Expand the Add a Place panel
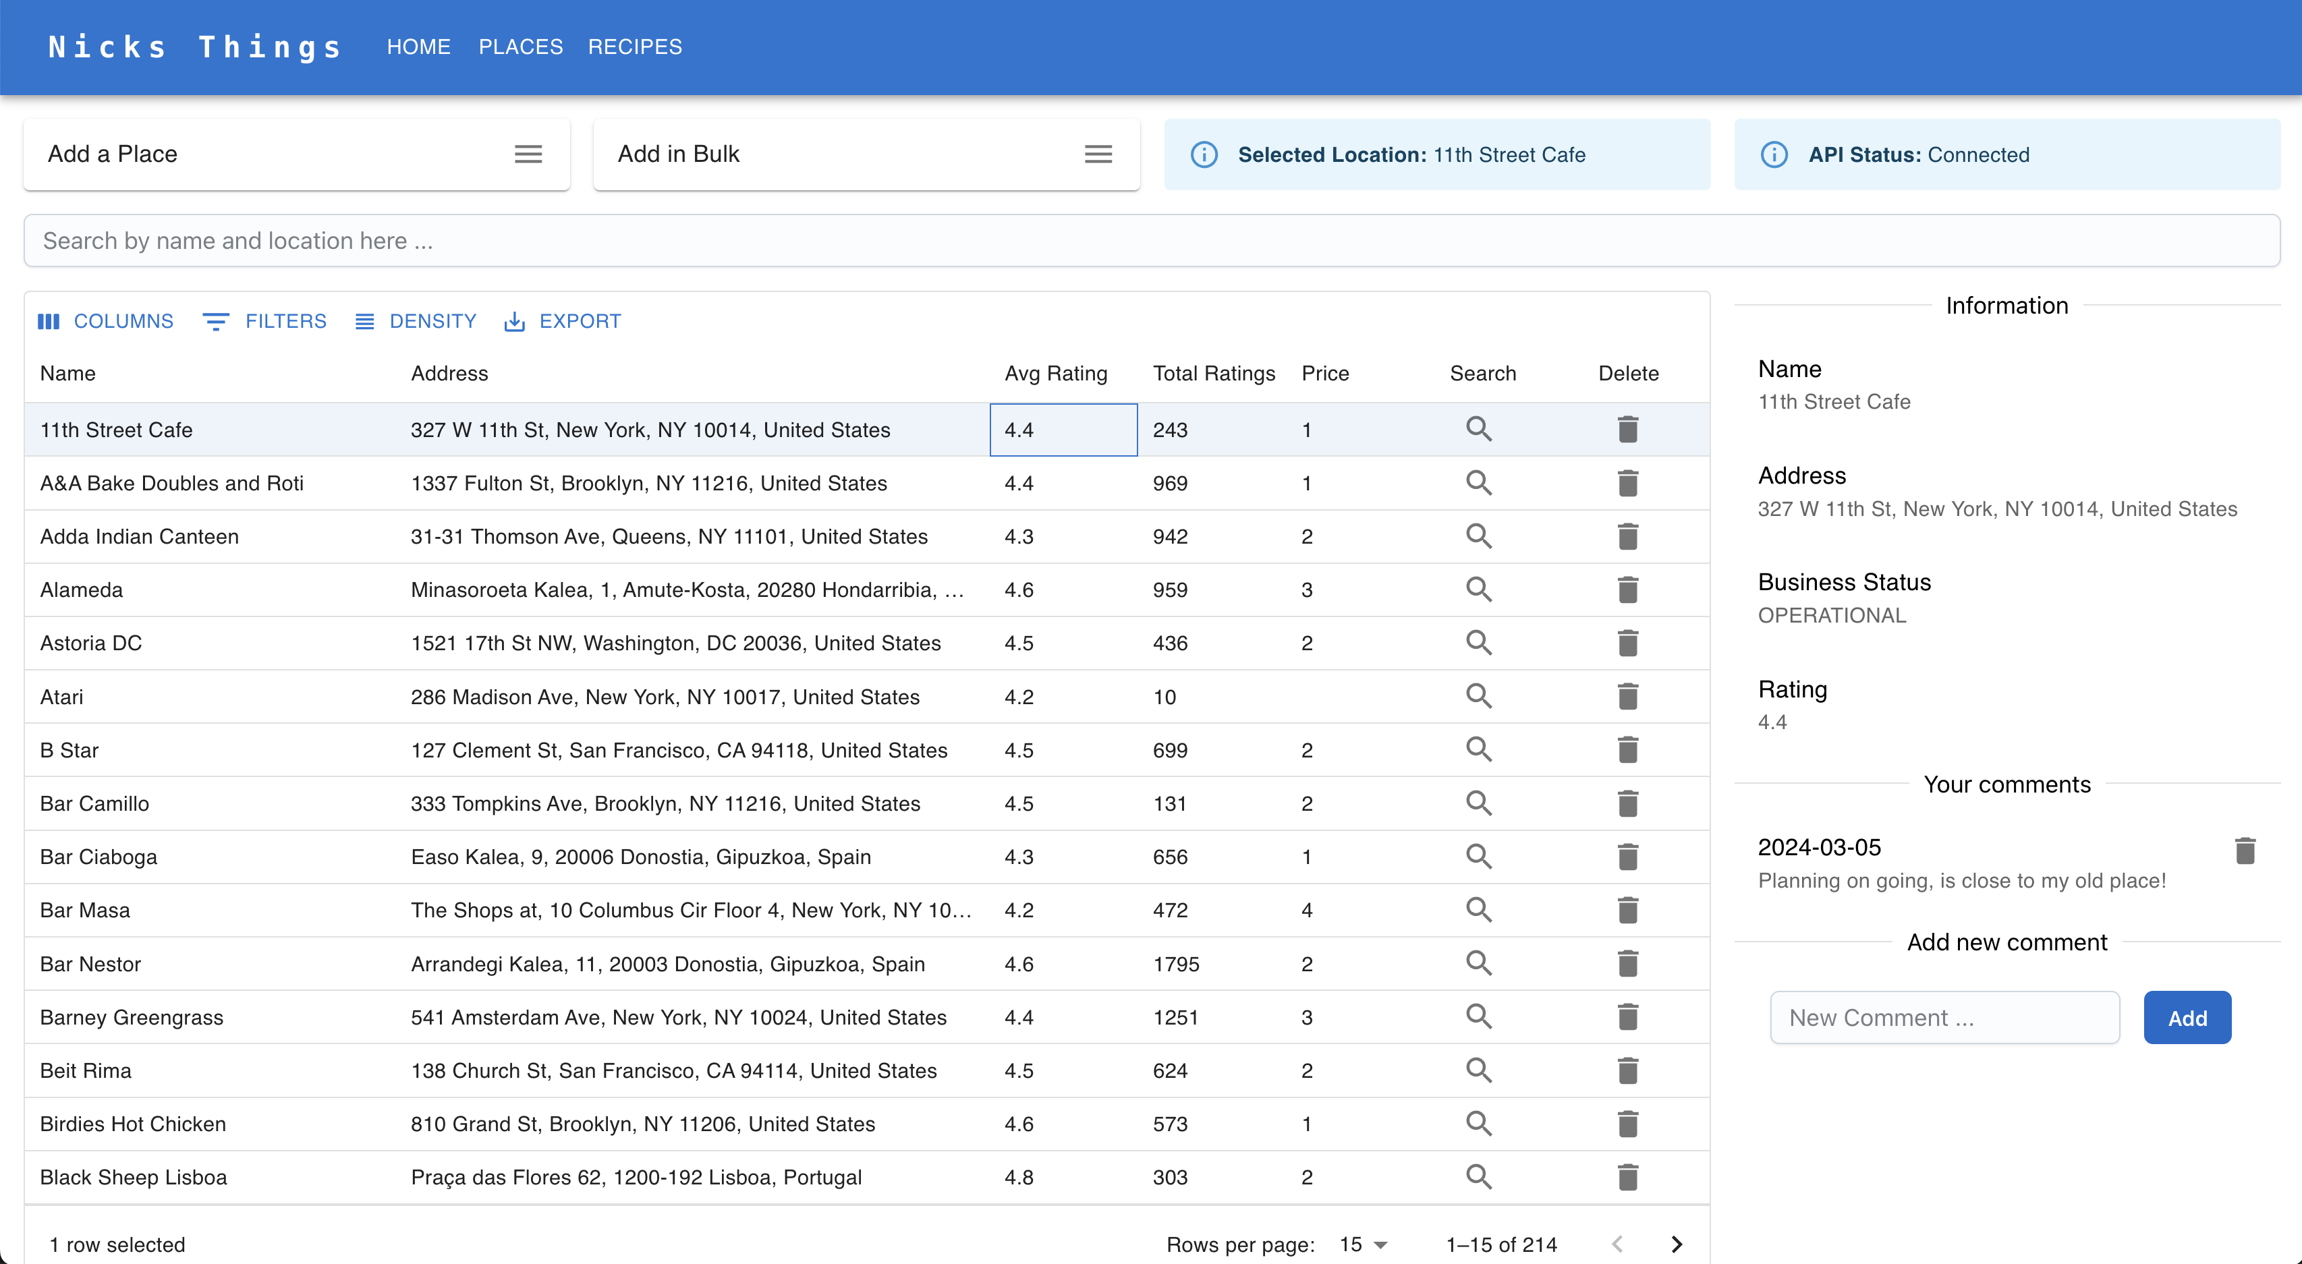 (528, 154)
